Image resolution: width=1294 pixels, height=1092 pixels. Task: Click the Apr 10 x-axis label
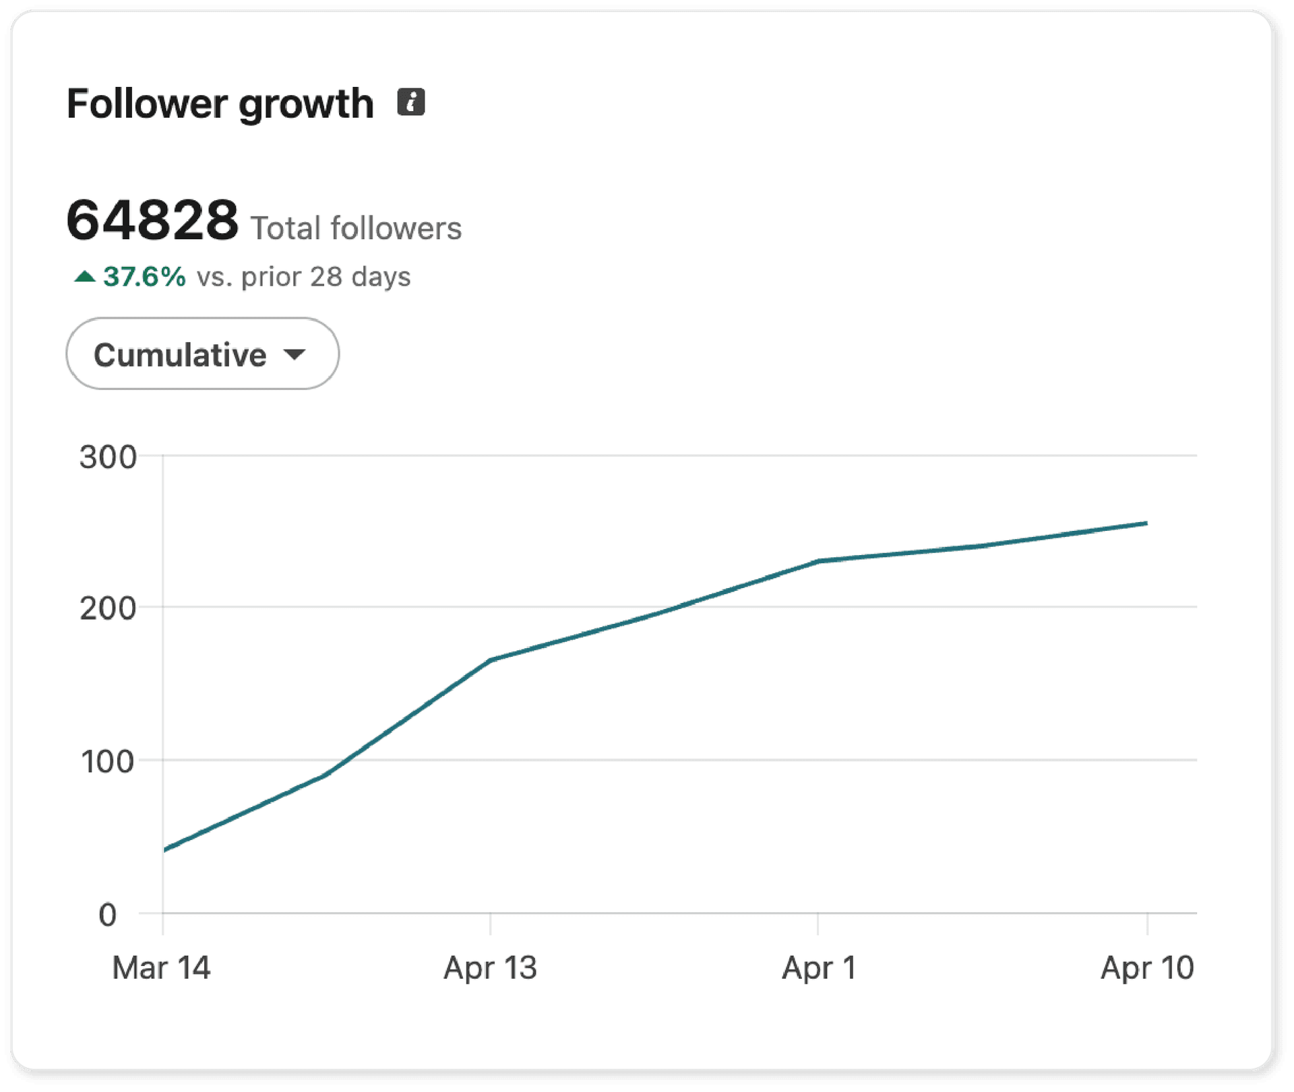pyautogui.click(x=1147, y=968)
